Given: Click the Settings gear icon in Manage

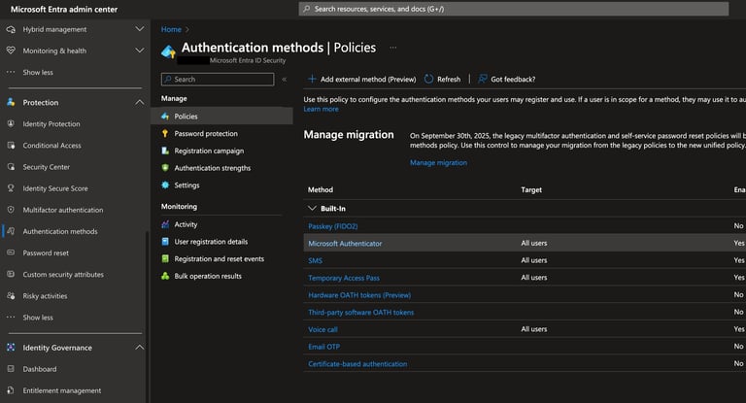Looking at the screenshot, I should [165, 185].
